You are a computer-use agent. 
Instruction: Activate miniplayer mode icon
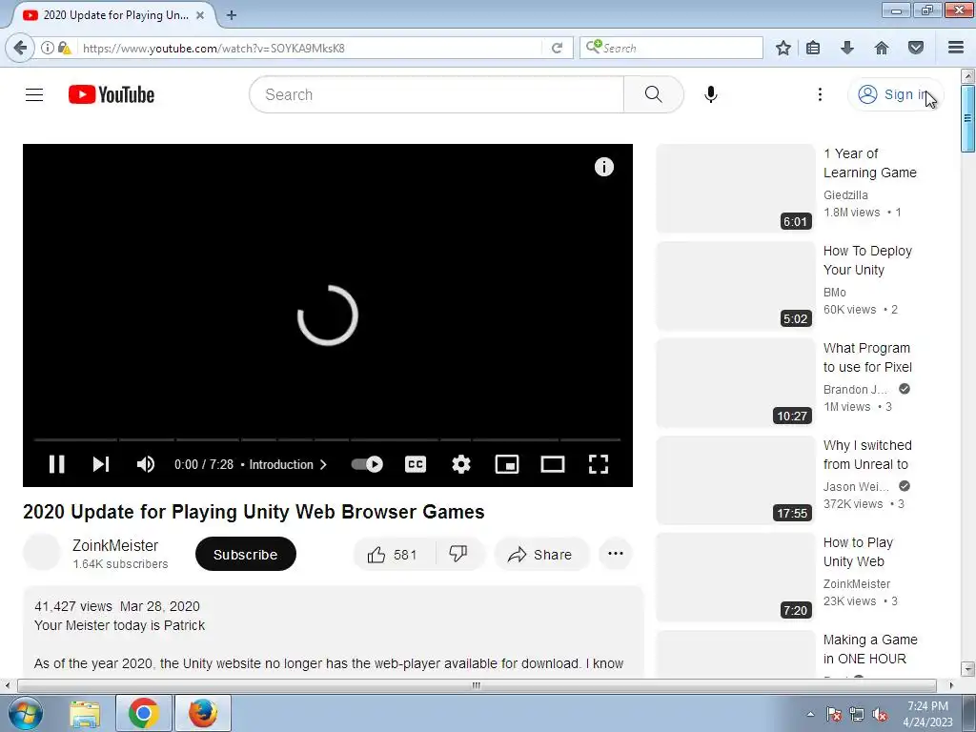[507, 464]
